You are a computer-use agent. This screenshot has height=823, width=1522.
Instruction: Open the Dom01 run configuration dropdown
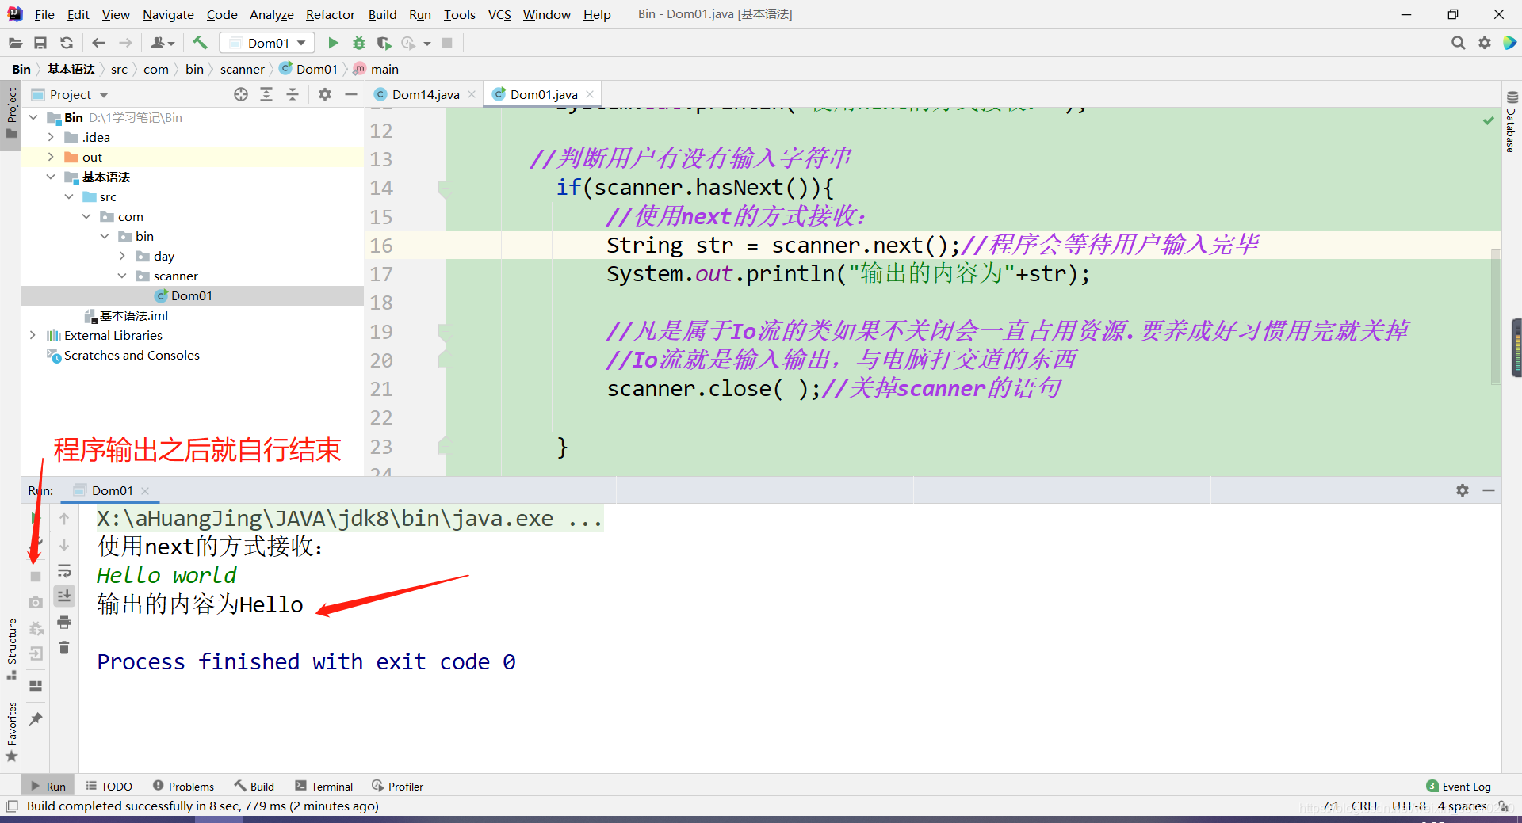pyautogui.click(x=267, y=43)
